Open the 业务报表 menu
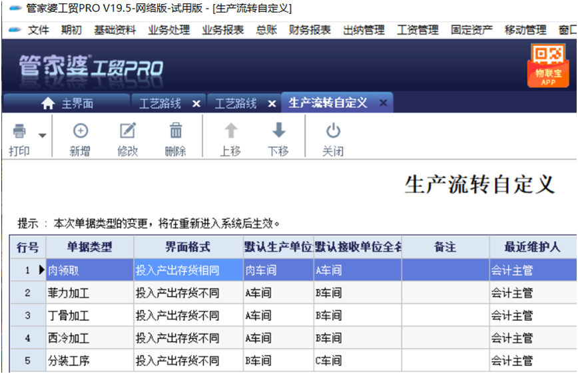This screenshot has width=578, height=374. pos(223,30)
